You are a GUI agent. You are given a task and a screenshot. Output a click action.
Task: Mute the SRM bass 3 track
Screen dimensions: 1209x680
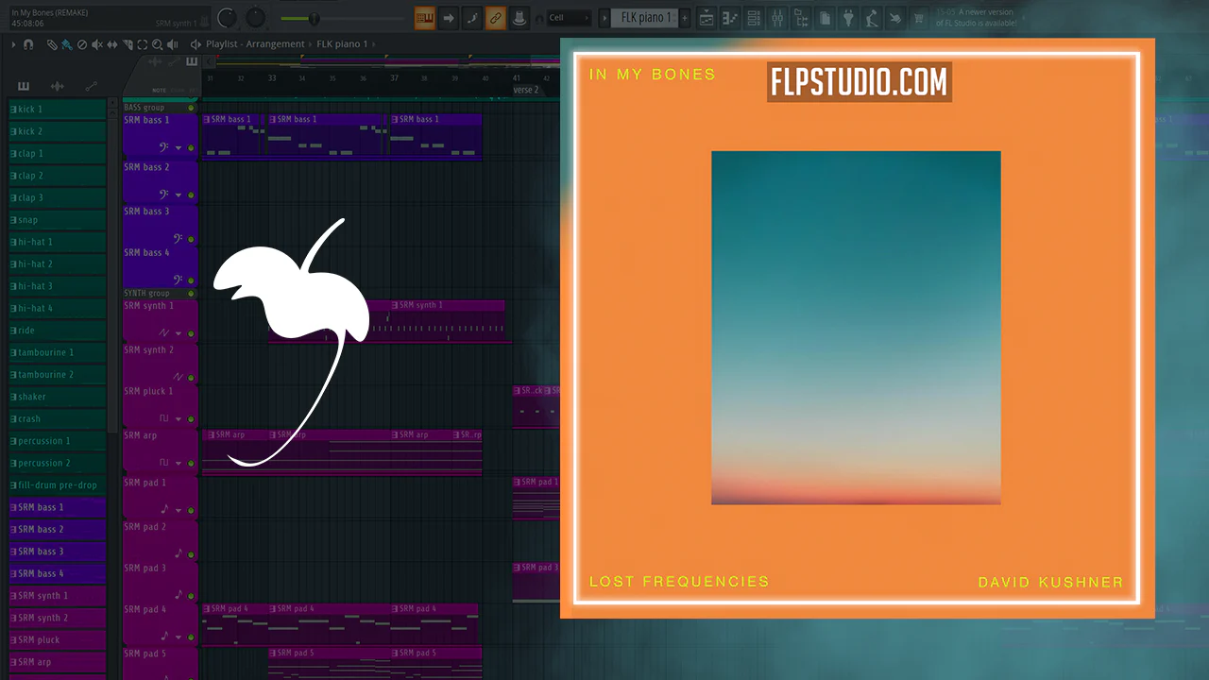click(x=191, y=239)
